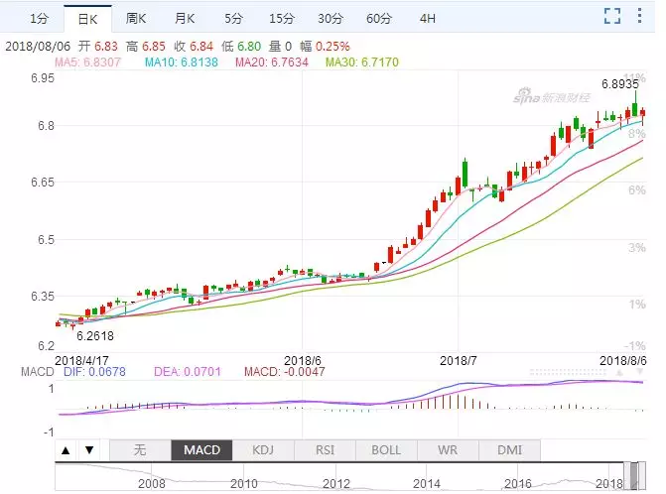Switch to 周K weekly chart
This screenshot has height=494, width=666.
click(x=136, y=18)
